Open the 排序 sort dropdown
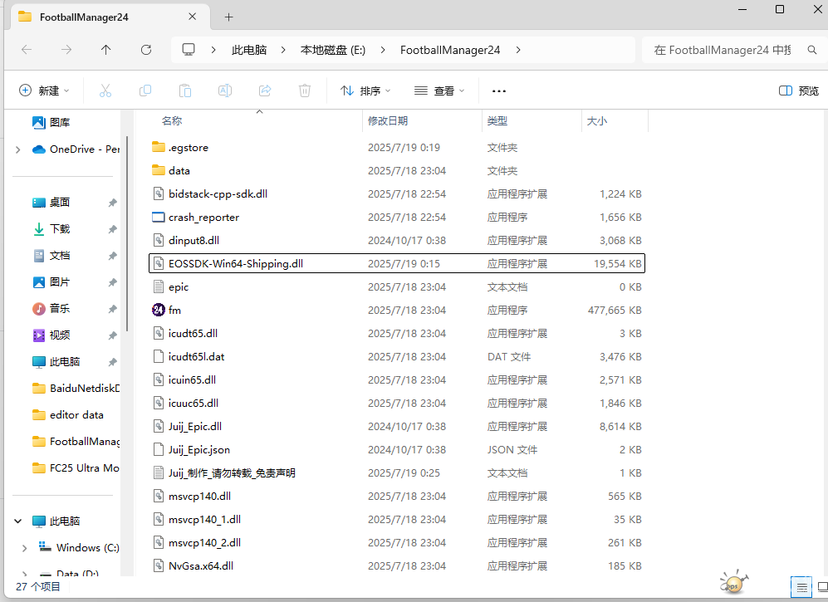This screenshot has width=828, height=602. tap(365, 91)
